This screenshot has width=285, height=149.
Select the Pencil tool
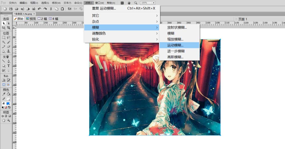coord(4,47)
